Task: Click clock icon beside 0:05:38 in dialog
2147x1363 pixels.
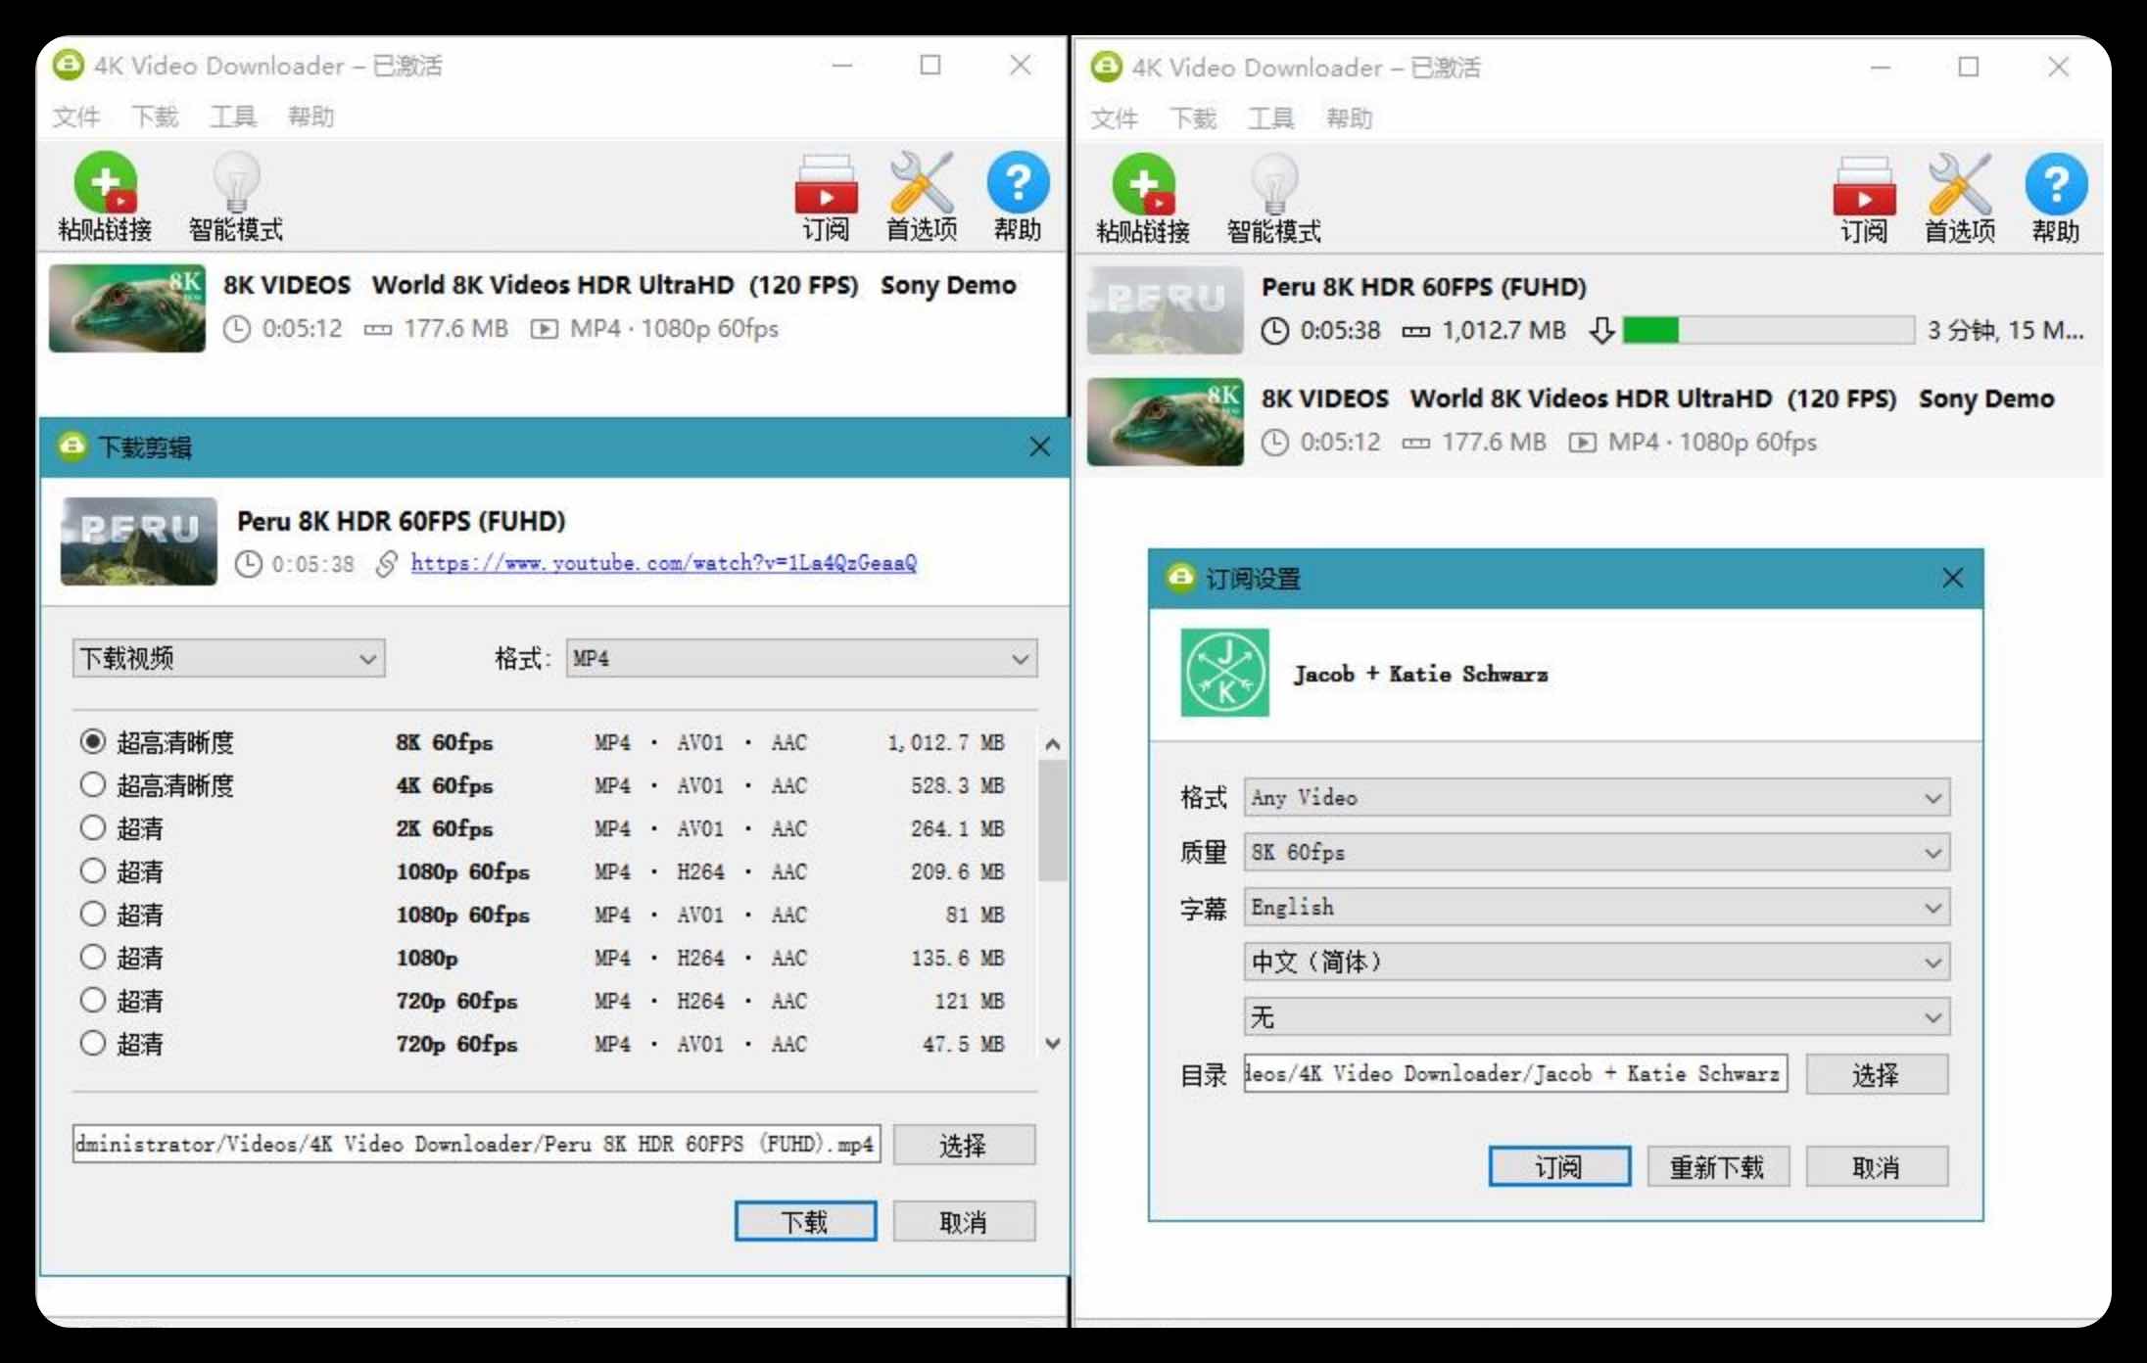Action: coord(249,564)
